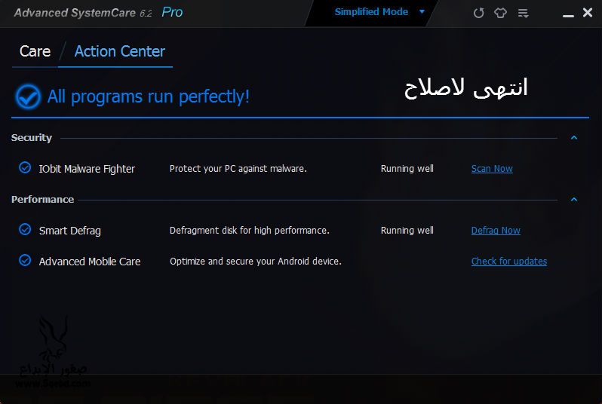Select the Action Center tab

pos(119,51)
